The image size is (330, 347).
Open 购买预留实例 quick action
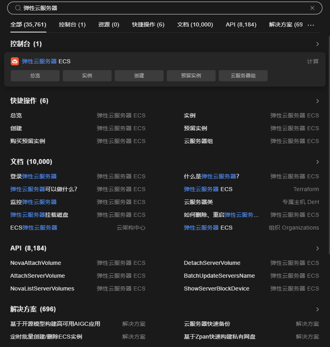point(78,141)
